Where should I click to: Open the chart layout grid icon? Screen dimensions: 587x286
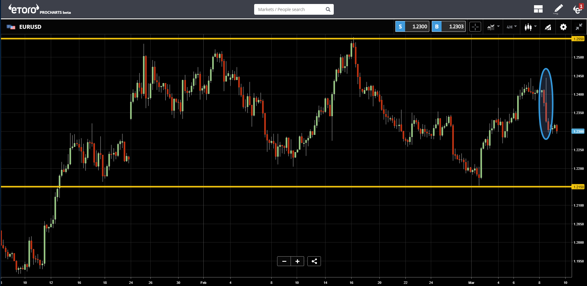point(538,9)
